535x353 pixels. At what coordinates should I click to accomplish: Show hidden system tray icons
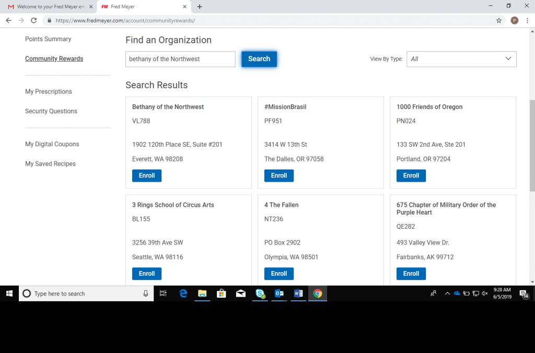pos(447,293)
